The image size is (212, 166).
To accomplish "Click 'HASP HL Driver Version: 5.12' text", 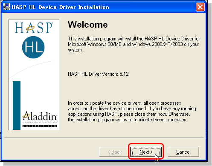I will 98,74.
